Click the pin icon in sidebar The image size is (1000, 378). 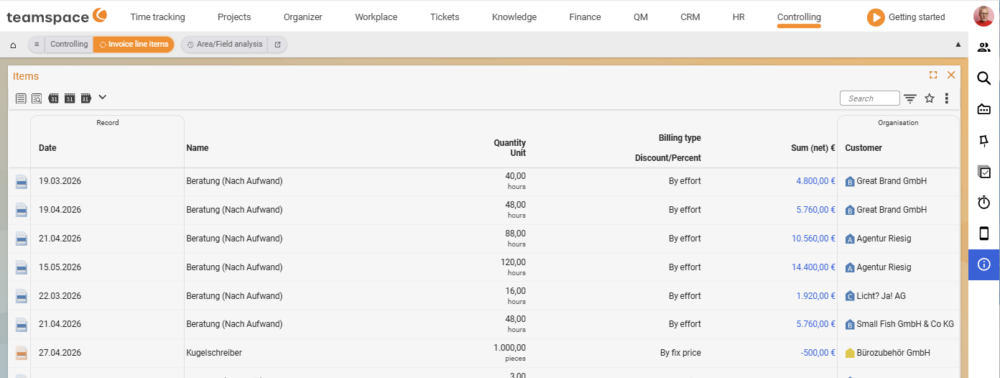tap(984, 141)
